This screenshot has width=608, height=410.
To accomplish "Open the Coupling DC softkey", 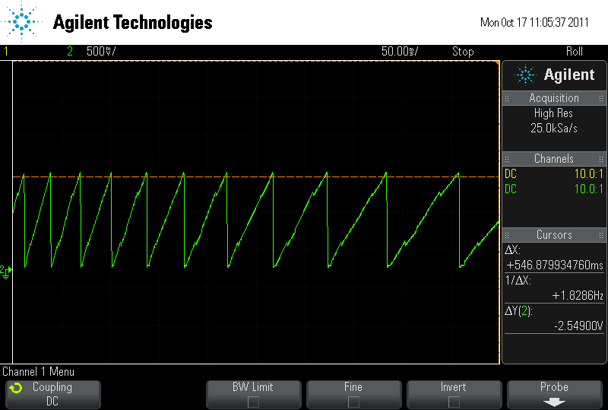I will [x=52, y=395].
